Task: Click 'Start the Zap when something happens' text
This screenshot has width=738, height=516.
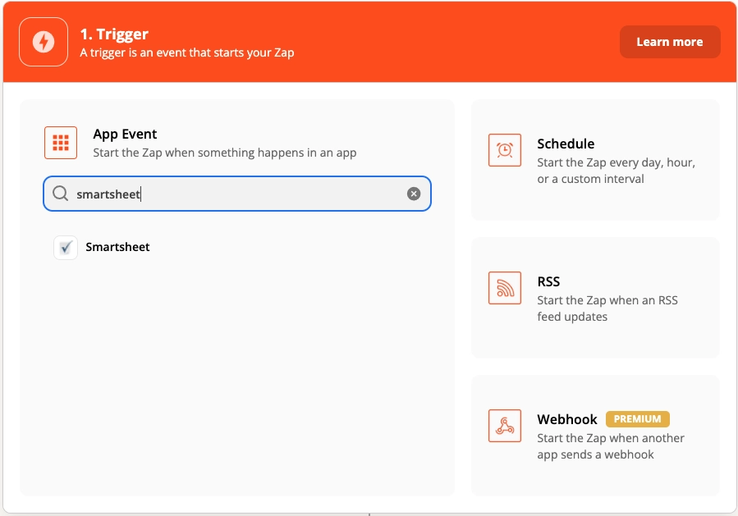Action: (x=224, y=153)
